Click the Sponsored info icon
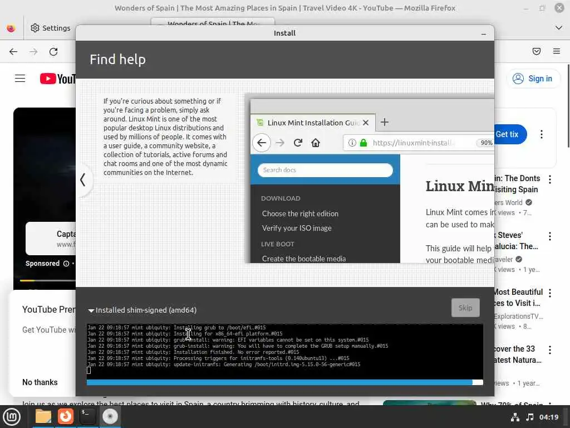The width and height of the screenshot is (570, 428). point(66,264)
